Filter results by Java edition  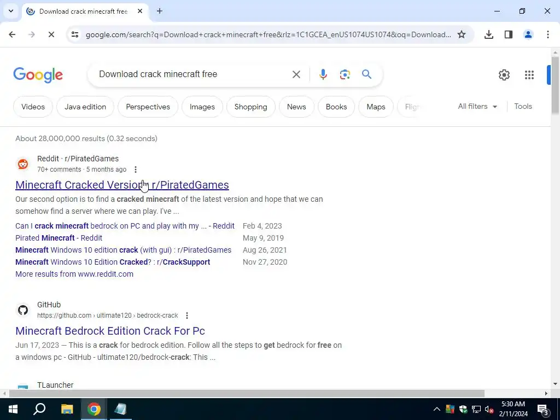(x=85, y=107)
